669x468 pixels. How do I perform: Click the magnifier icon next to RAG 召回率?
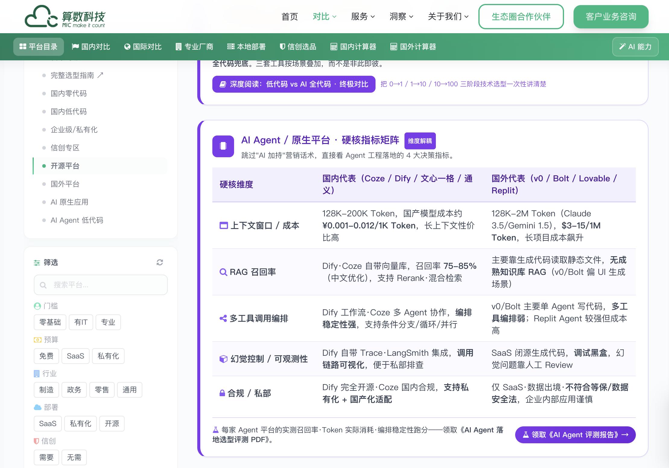[223, 272]
